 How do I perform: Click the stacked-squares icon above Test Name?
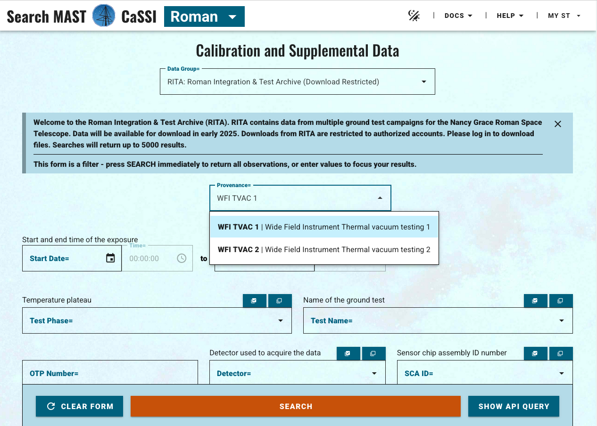[x=561, y=301]
